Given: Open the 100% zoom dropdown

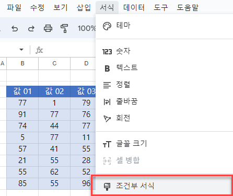Looking at the screenshot, I should tap(87, 28).
